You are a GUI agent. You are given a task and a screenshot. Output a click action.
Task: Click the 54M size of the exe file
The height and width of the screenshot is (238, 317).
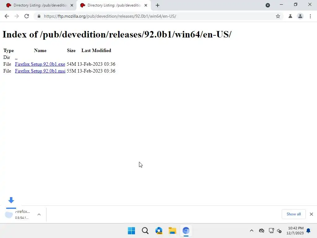pyautogui.click(x=72, y=64)
